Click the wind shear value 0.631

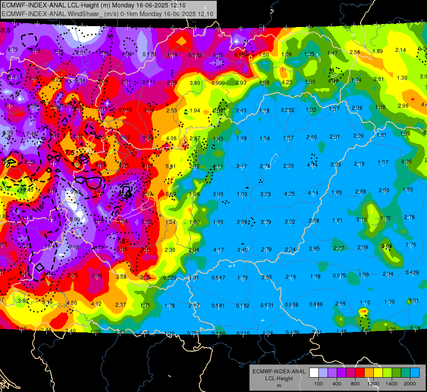point(267,305)
